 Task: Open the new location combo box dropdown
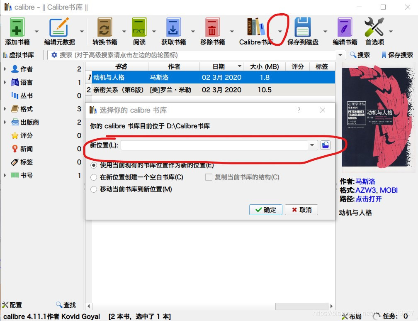click(x=312, y=145)
